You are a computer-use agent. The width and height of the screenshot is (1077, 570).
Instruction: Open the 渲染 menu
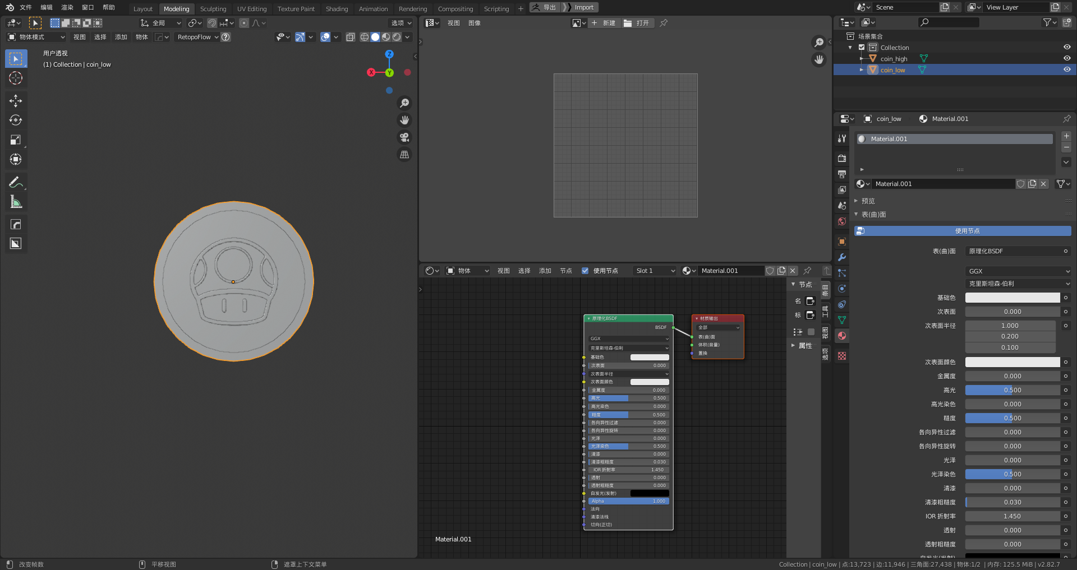[67, 7]
